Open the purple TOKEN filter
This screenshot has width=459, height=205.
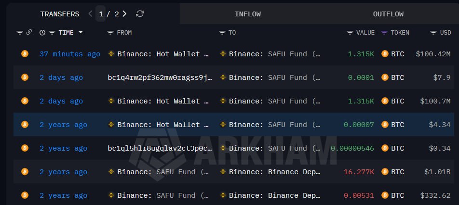[384, 33]
